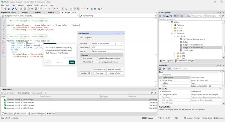Click Next in the tutorial tooltip
The width and height of the screenshot is (225, 122).
pos(72,62)
